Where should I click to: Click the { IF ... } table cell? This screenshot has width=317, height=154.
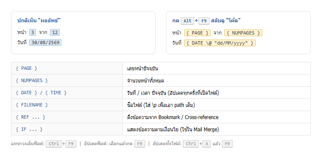coord(67,130)
